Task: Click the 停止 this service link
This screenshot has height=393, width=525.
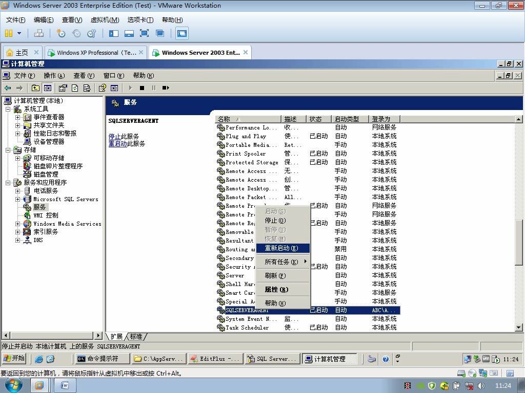Action: pyautogui.click(x=114, y=136)
